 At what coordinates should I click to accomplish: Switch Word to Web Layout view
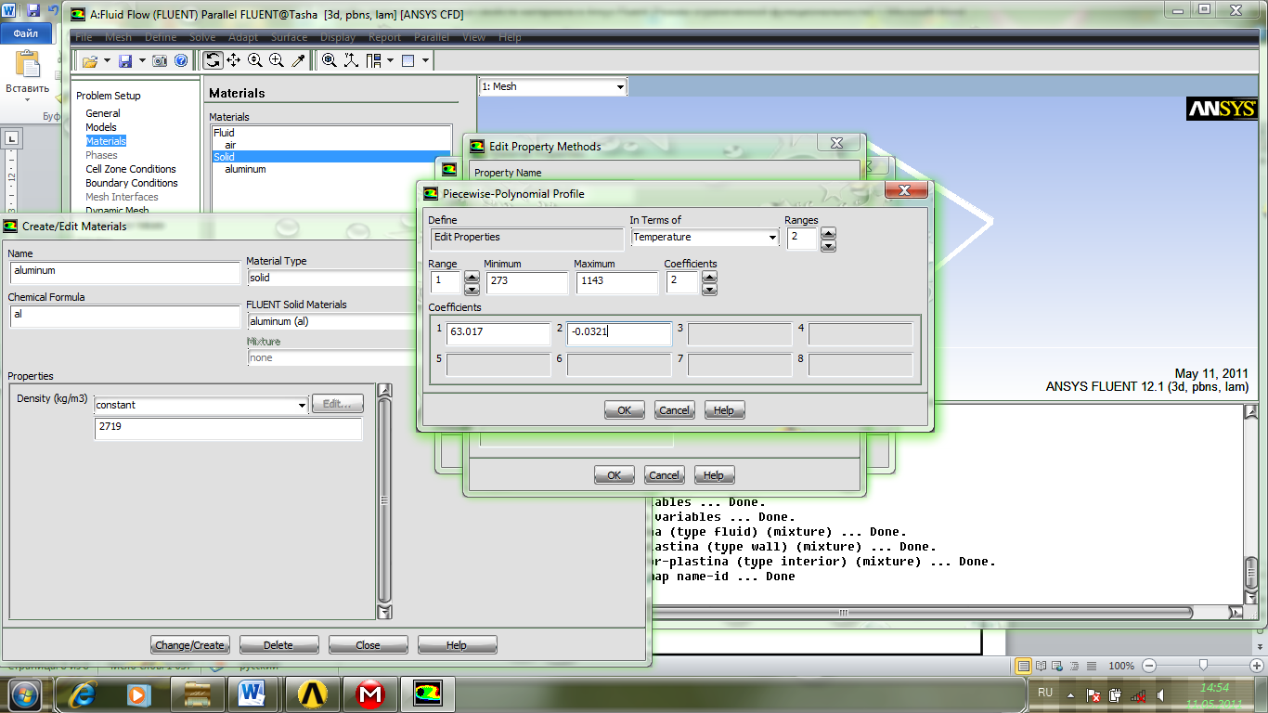click(x=1056, y=666)
